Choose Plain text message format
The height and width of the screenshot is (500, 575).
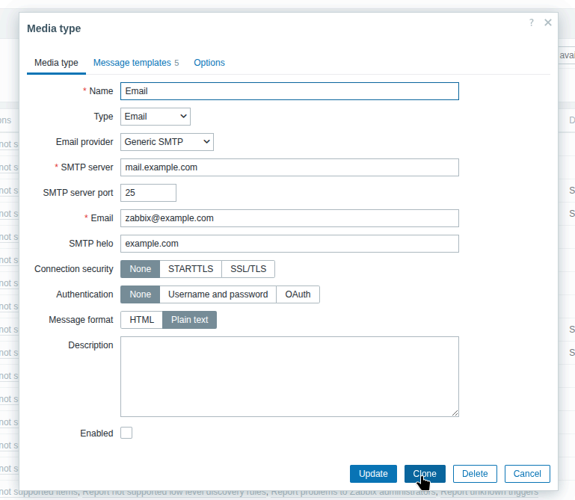pyautogui.click(x=190, y=320)
